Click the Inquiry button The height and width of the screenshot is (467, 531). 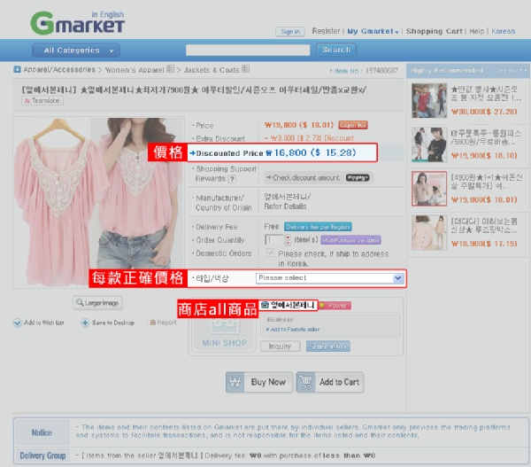tap(280, 346)
